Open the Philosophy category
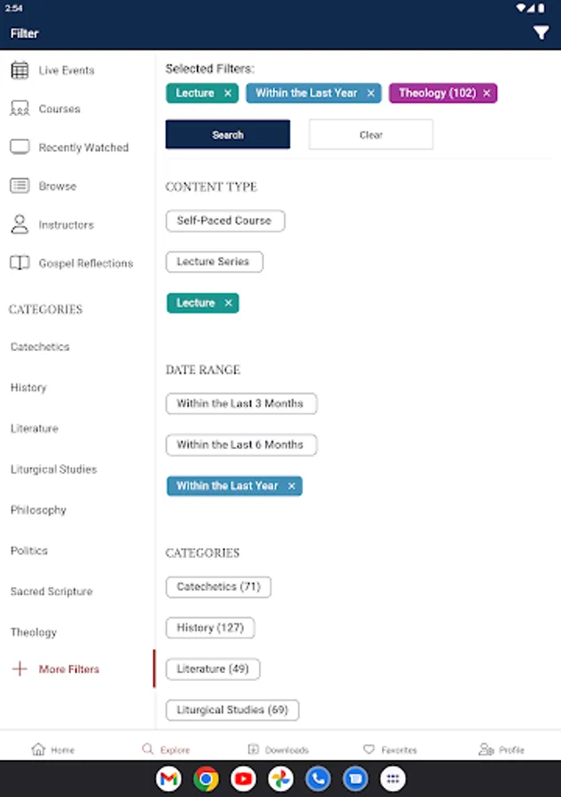561x797 pixels. (x=39, y=510)
